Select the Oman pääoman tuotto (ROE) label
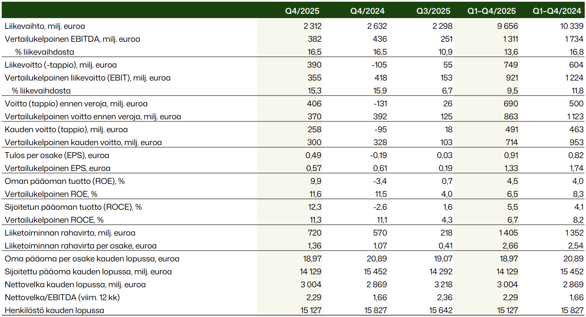Screen dimensions: 586x317 click(x=65, y=181)
